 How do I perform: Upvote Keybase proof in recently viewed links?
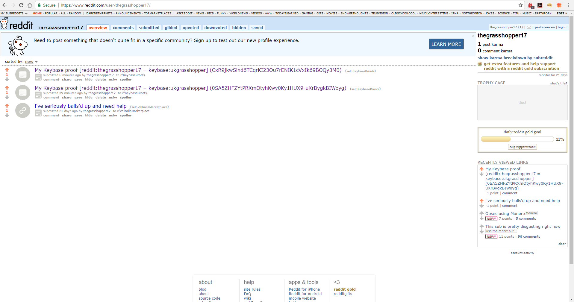[481, 169]
